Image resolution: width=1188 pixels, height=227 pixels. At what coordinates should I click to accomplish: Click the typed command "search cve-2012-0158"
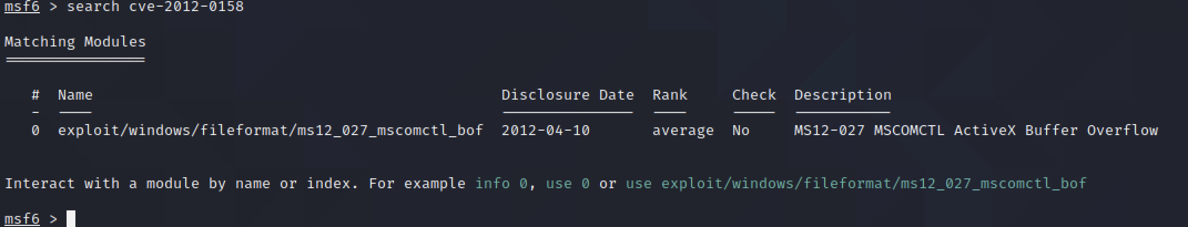pyautogui.click(x=155, y=7)
